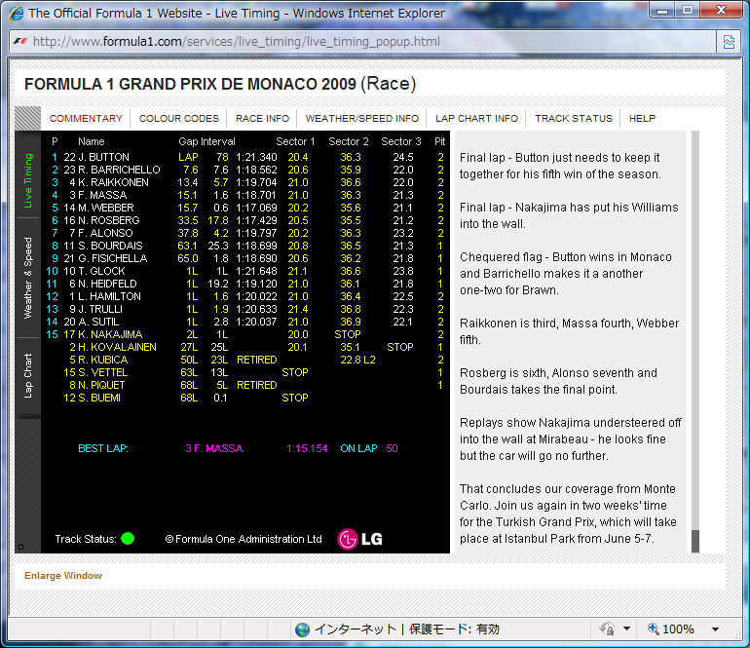The height and width of the screenshot is (648, 750).
Task: Click the internet zone globe icon
Action: click(x=302, y=629)
